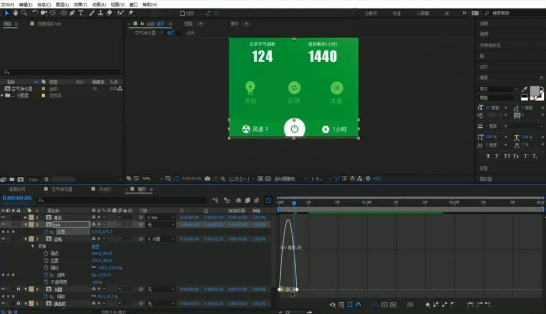Select the Brush tool
Image resolution: width=546 pixels, height=314 pixels.
92,13
